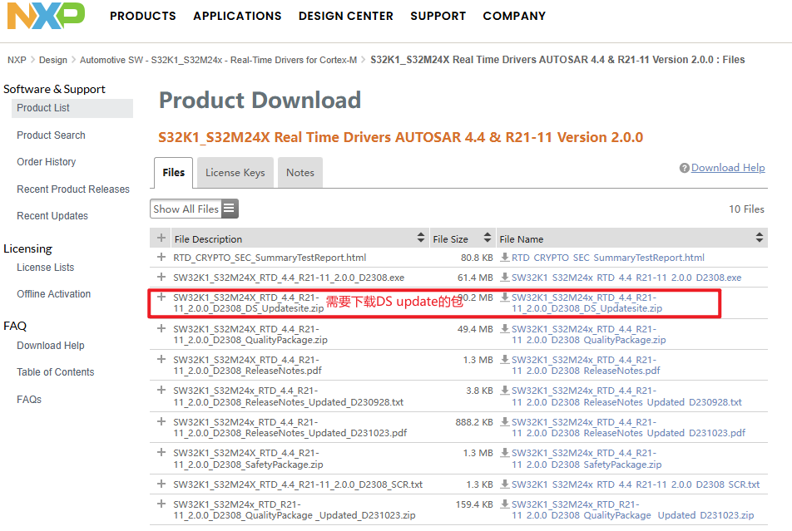Screen dimensions: 792x531
Task: Open Order History in sidebar
Action: point(47,162)
